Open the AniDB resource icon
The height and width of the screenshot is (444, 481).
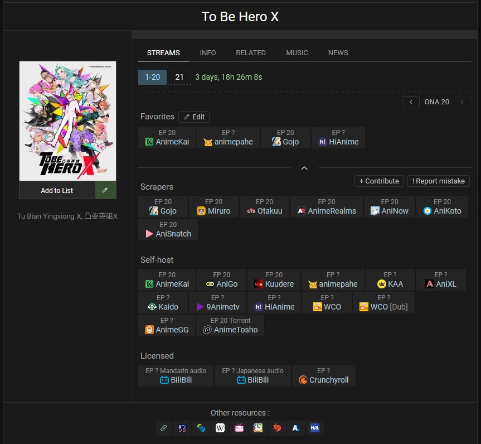[x=182, y=428]
